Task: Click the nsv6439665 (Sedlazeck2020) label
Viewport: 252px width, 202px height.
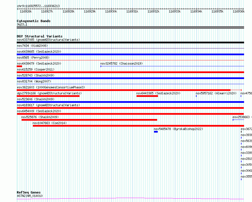Action: click(x=39, y=52)
